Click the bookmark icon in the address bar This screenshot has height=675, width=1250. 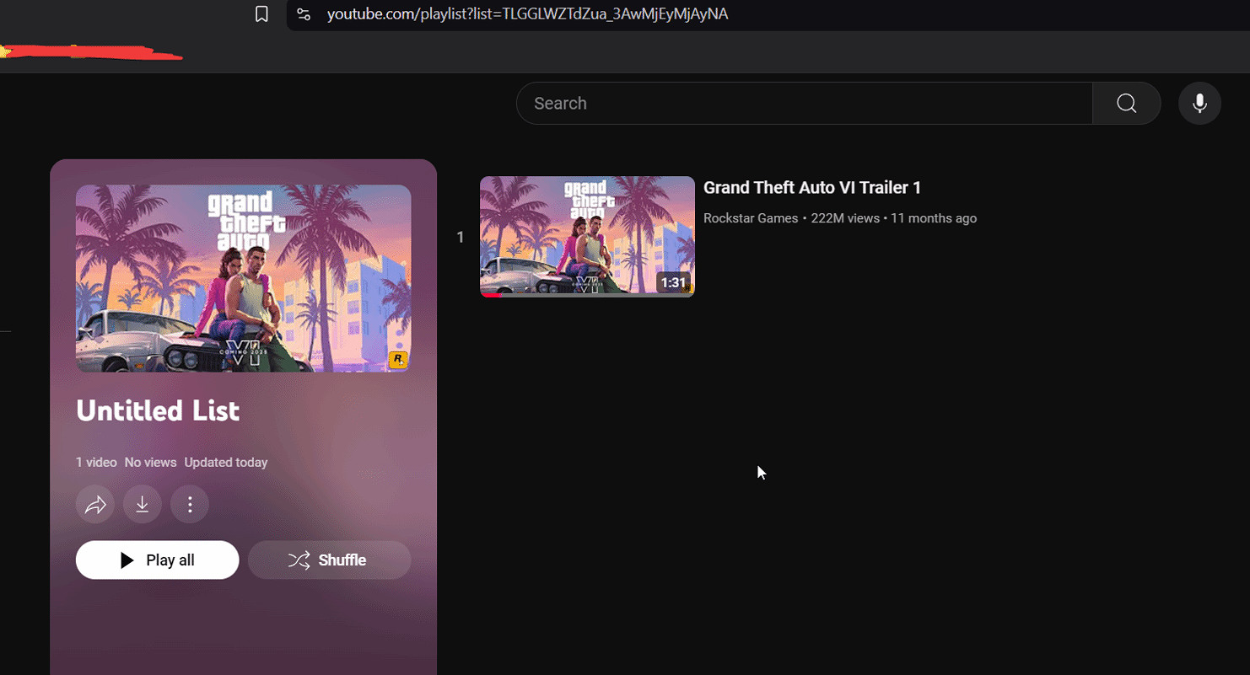[261, 14]
